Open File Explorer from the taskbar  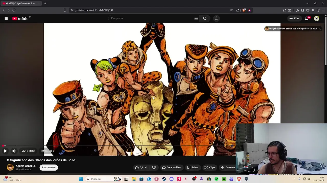134,179
